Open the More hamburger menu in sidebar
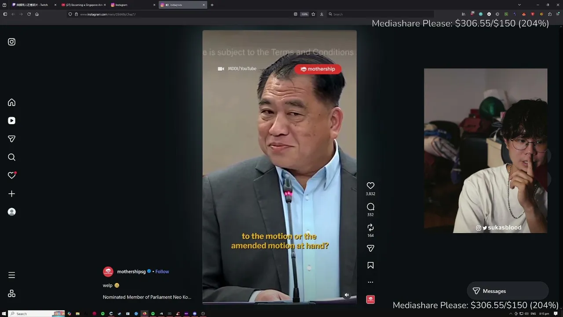This screenshot has width=563, height=317. [x=12, y=275]
